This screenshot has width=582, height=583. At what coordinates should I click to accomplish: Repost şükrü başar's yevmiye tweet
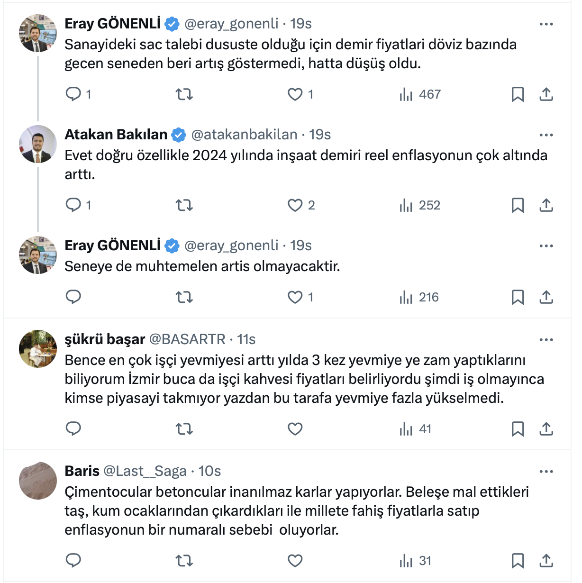click(x=184, y=429)
